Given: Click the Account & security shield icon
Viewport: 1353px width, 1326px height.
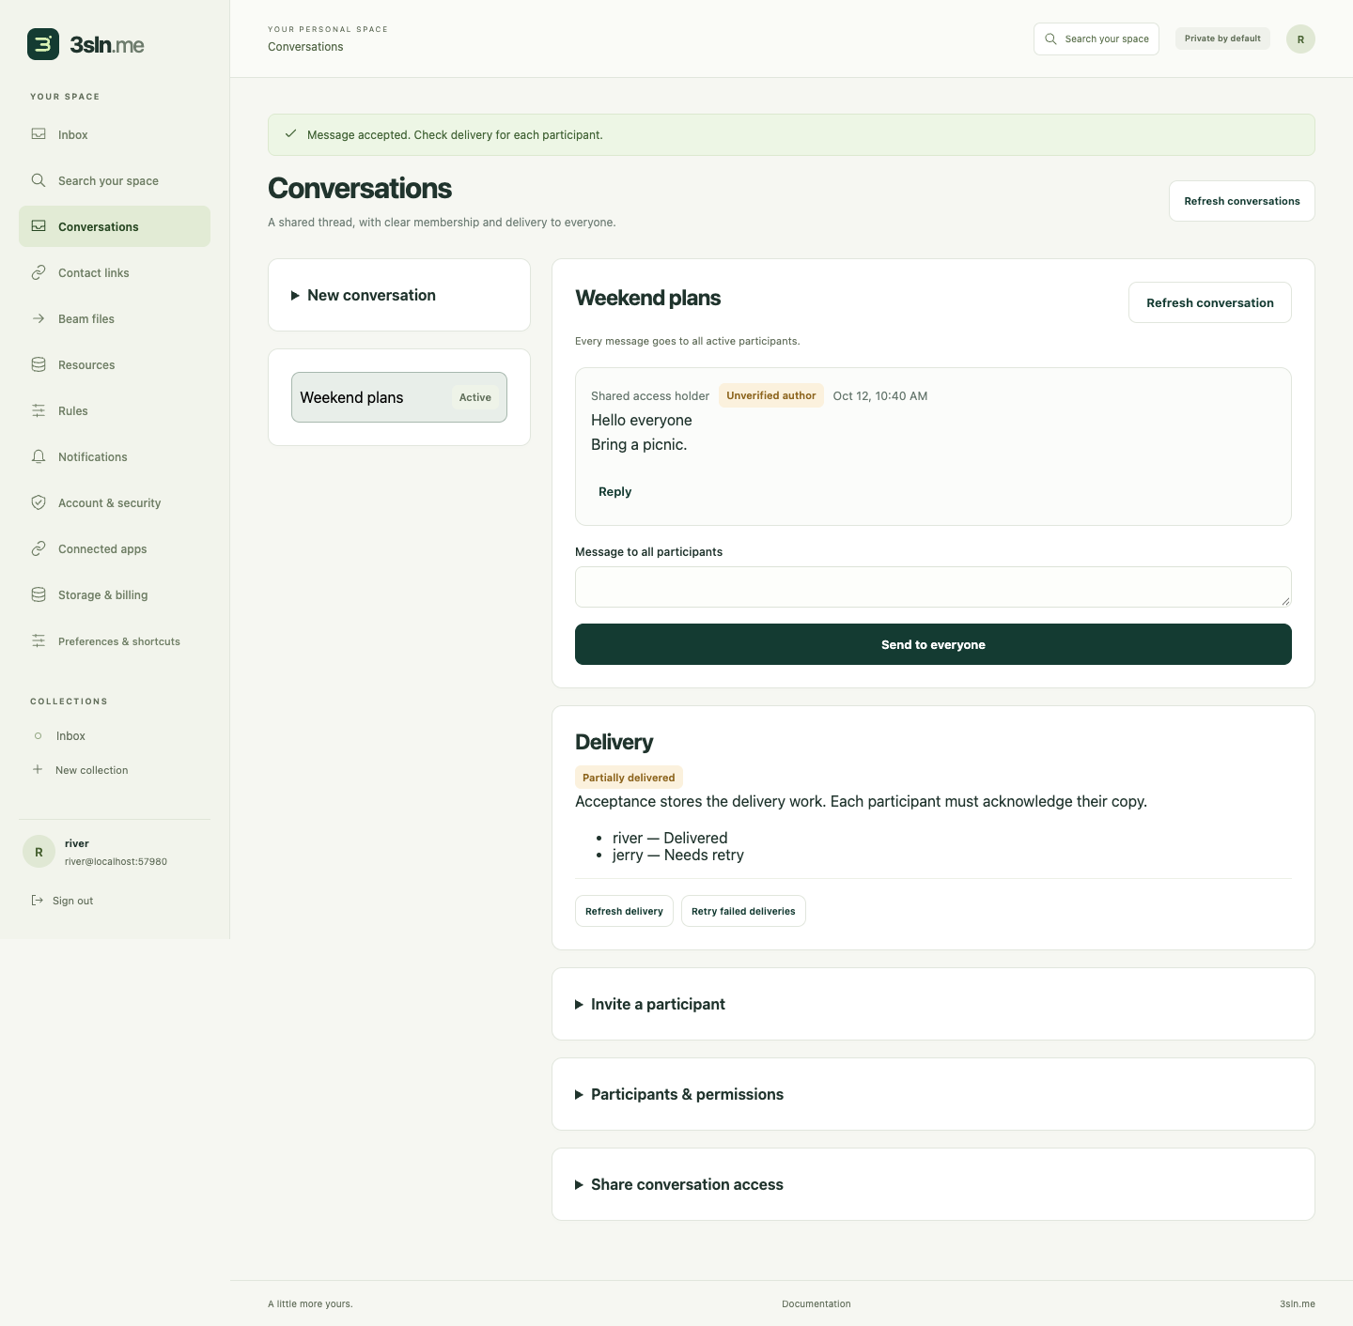Looking at the screenshot, I should (39, 502).
